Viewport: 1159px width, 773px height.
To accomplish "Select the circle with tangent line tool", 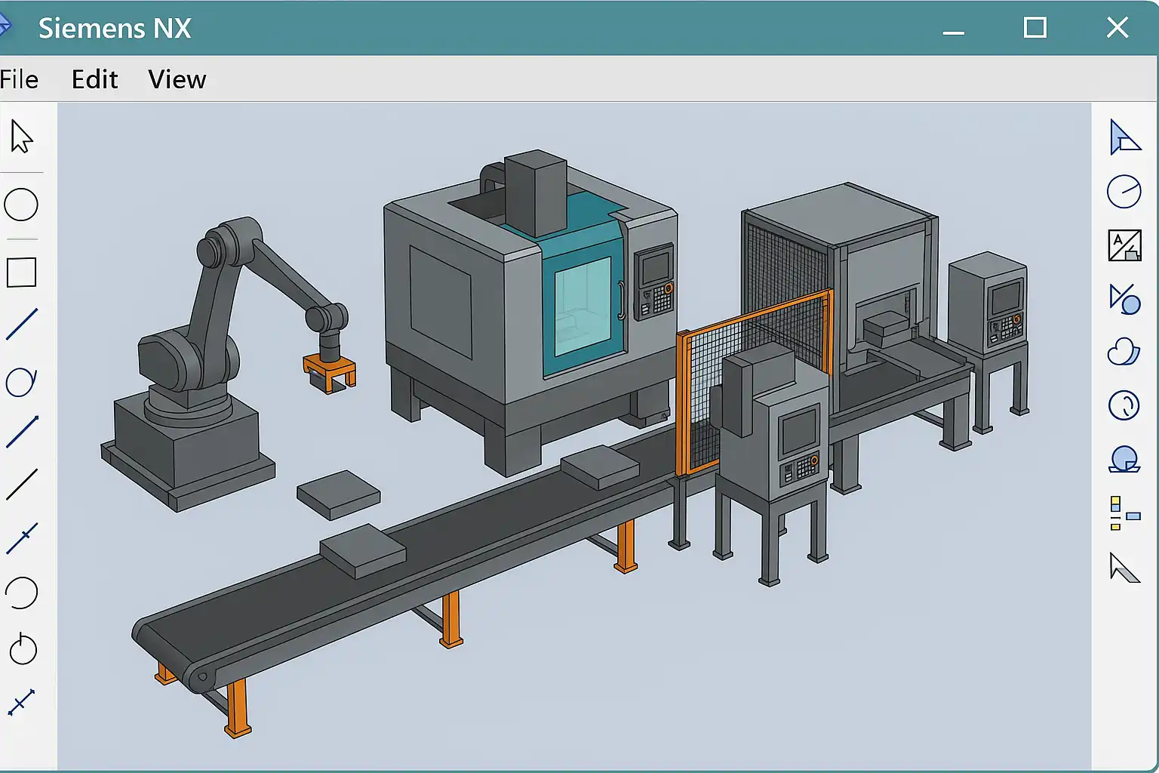I will coord(21,382).
